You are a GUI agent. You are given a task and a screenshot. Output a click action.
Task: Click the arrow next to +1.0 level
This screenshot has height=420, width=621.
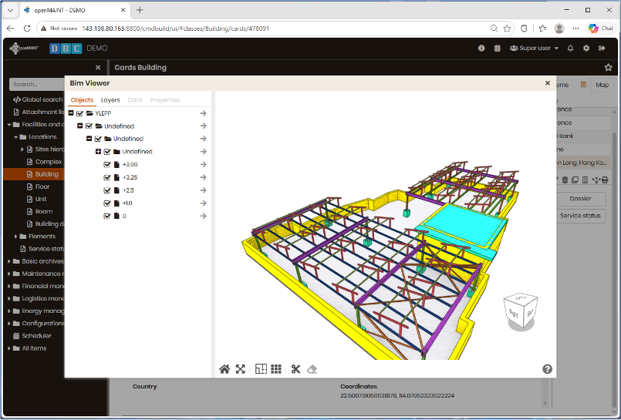coord(203,203)
